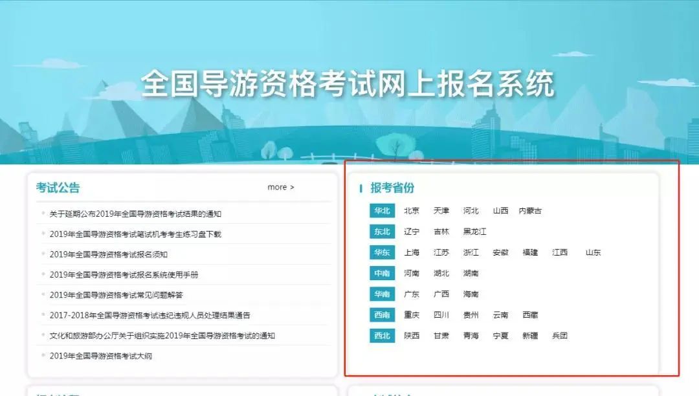This screenshot has width=699, height=396.
Task: Select 上海 under the 华东 region
Action: (412, 252)
